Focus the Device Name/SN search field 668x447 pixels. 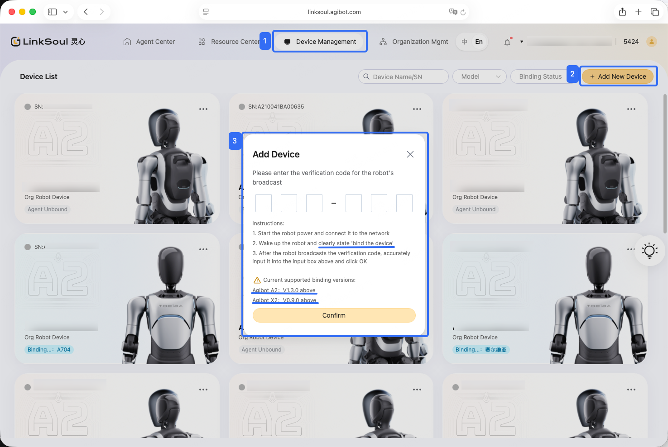(404, 76)
